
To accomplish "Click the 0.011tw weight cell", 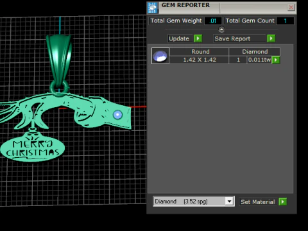I will 259,60.
